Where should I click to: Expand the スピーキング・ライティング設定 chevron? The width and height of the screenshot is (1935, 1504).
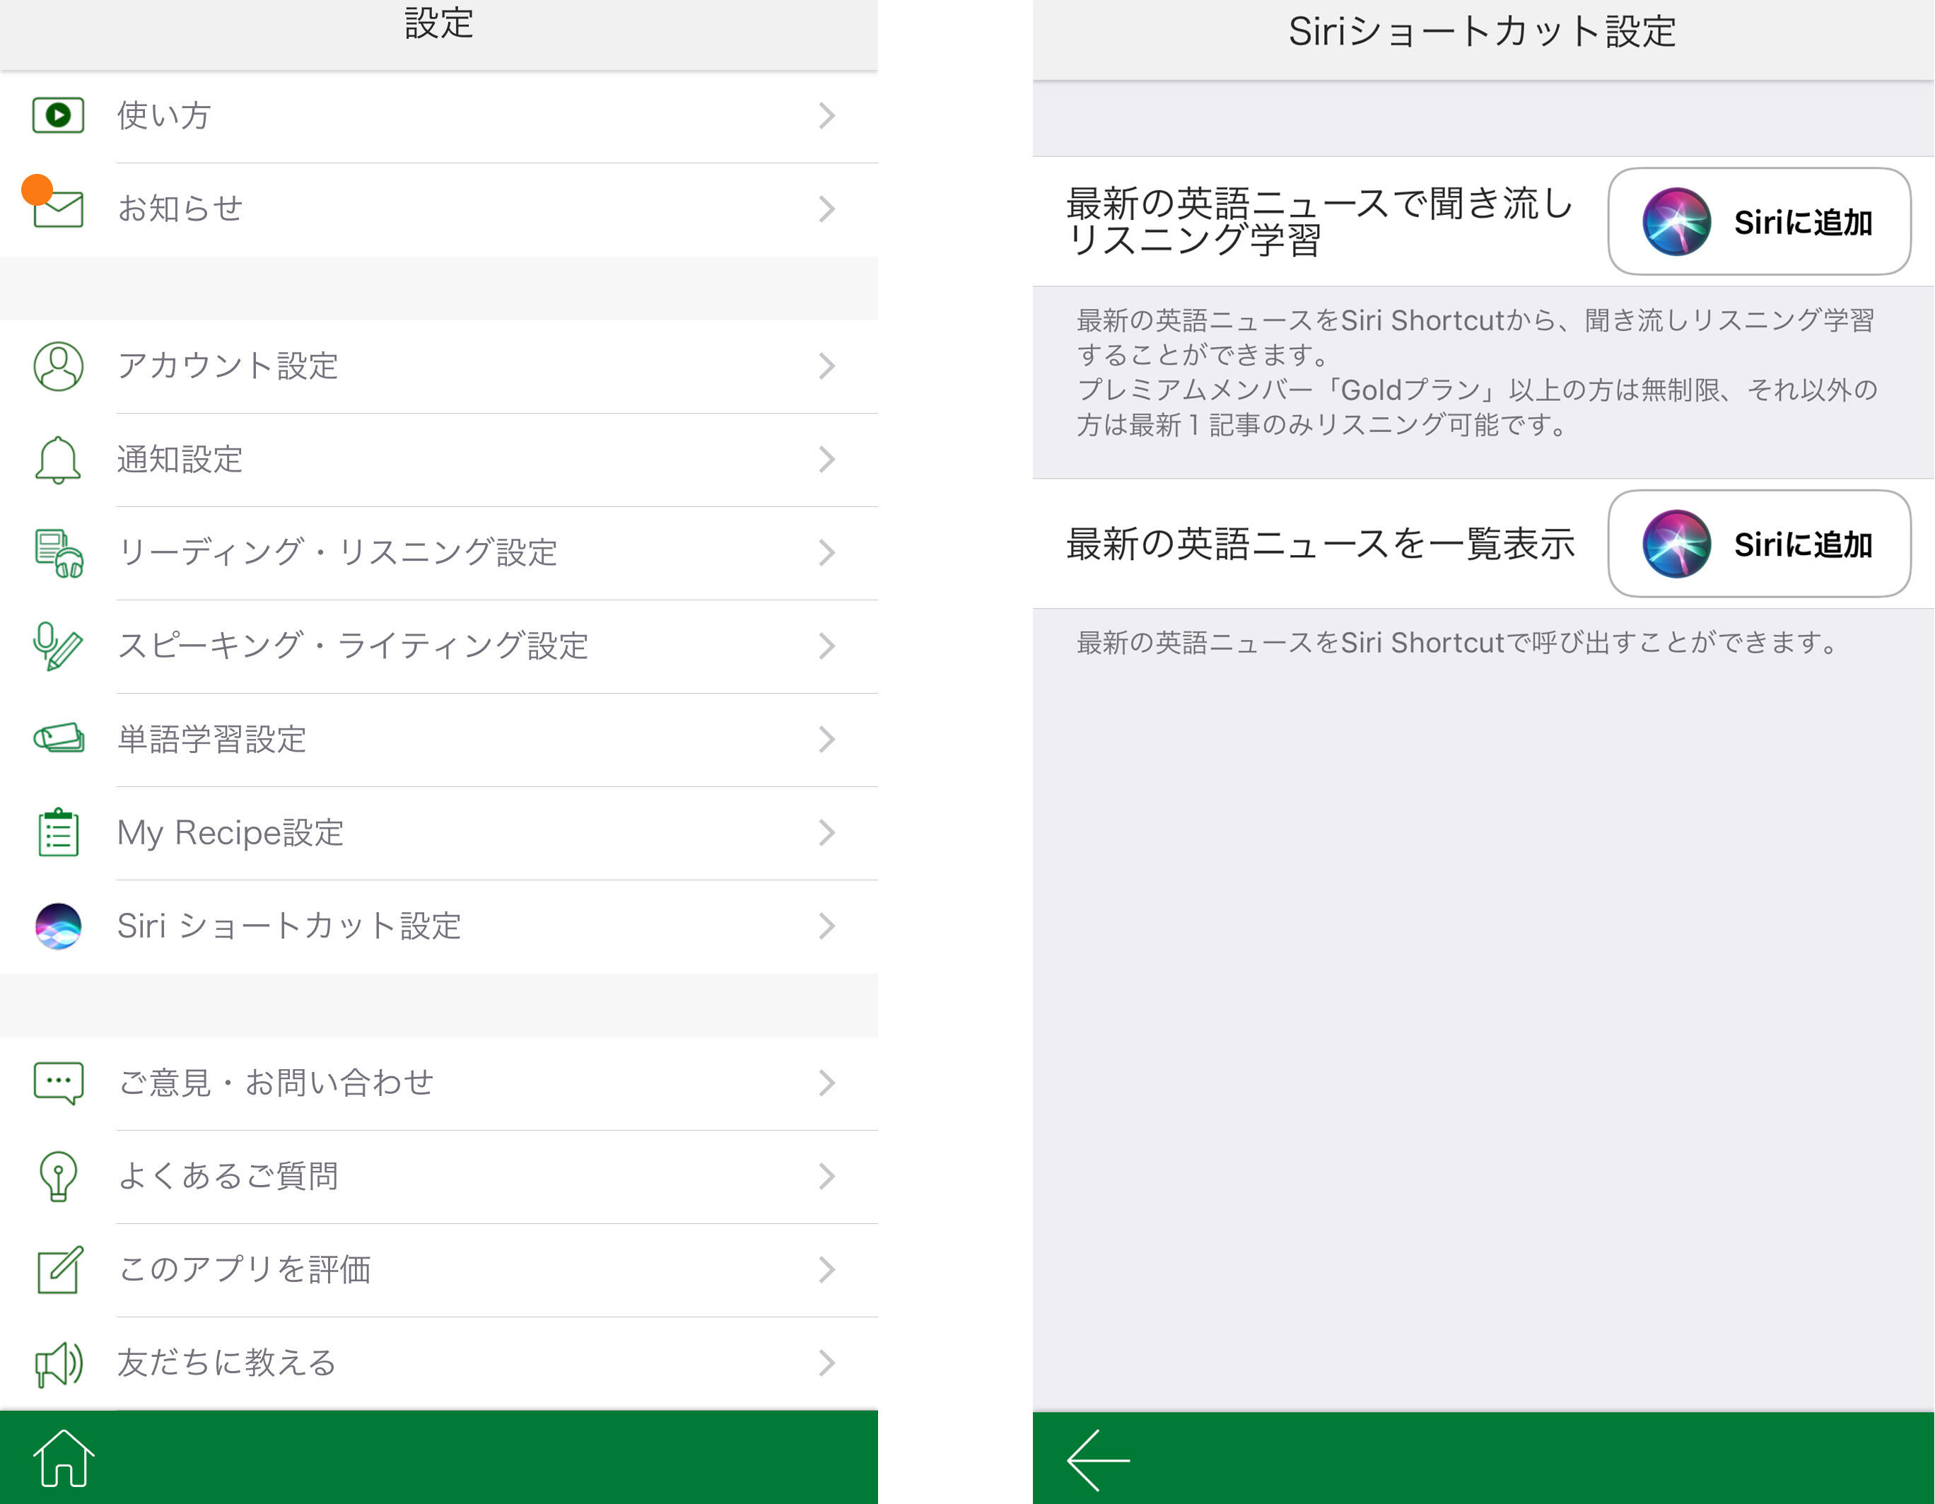[826, 646]
